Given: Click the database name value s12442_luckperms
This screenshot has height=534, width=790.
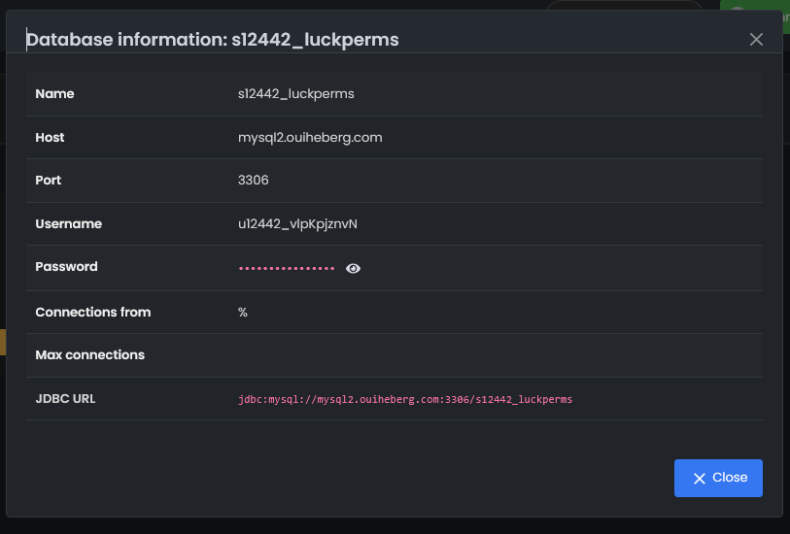Looking at the screenshot, I should pos(295,94).
